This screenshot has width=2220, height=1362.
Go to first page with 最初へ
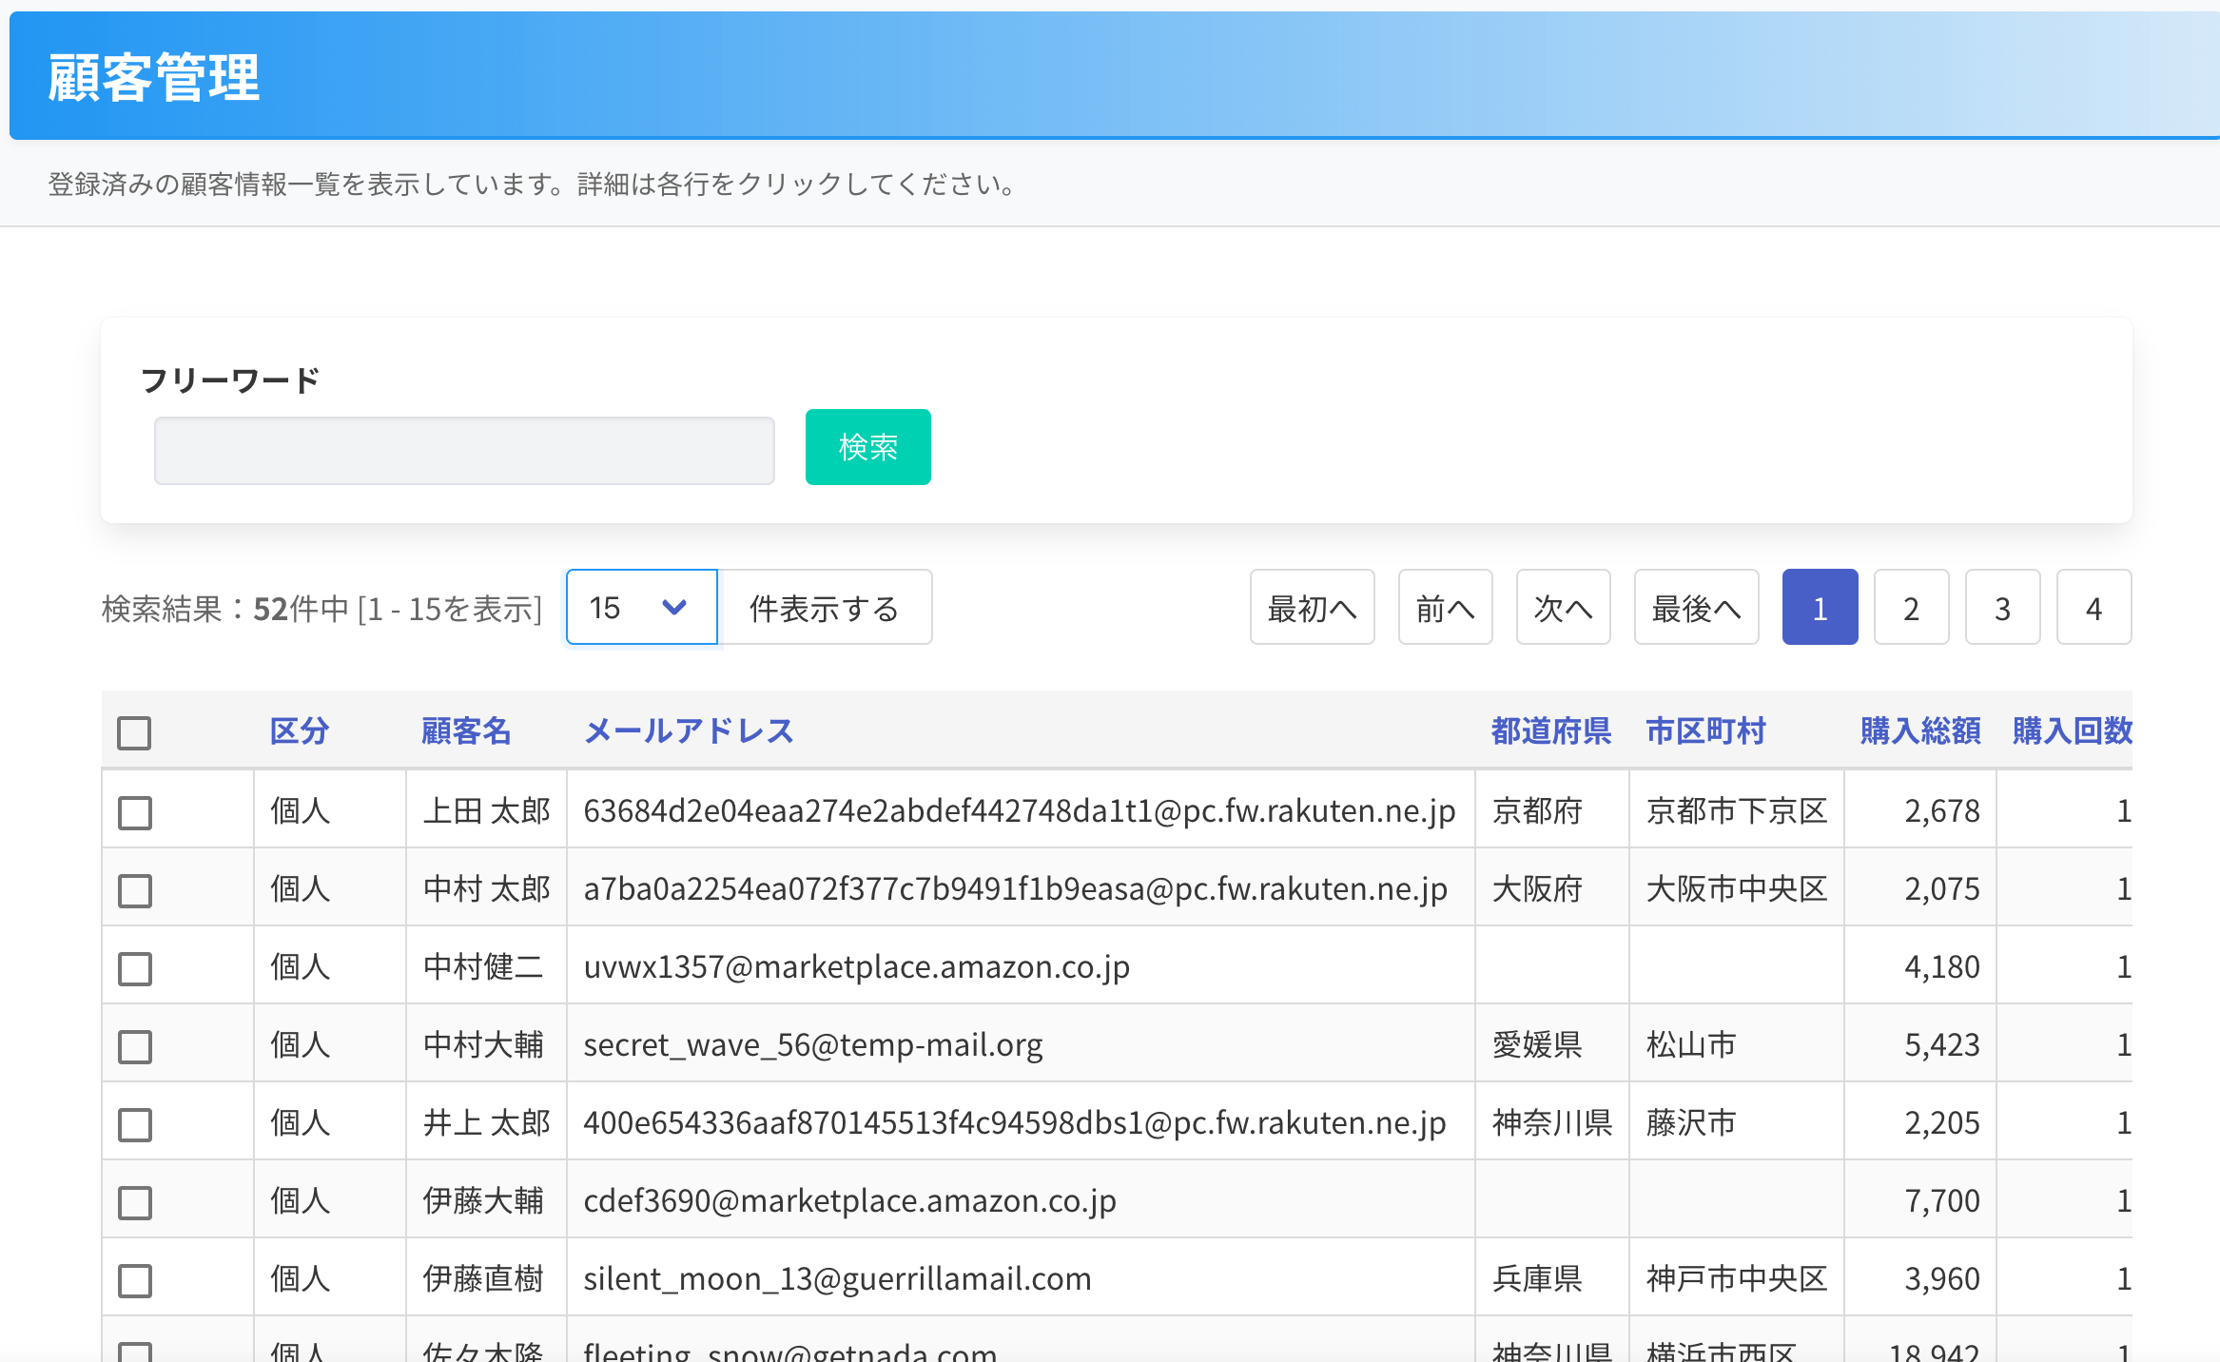tap(1312, 608)
